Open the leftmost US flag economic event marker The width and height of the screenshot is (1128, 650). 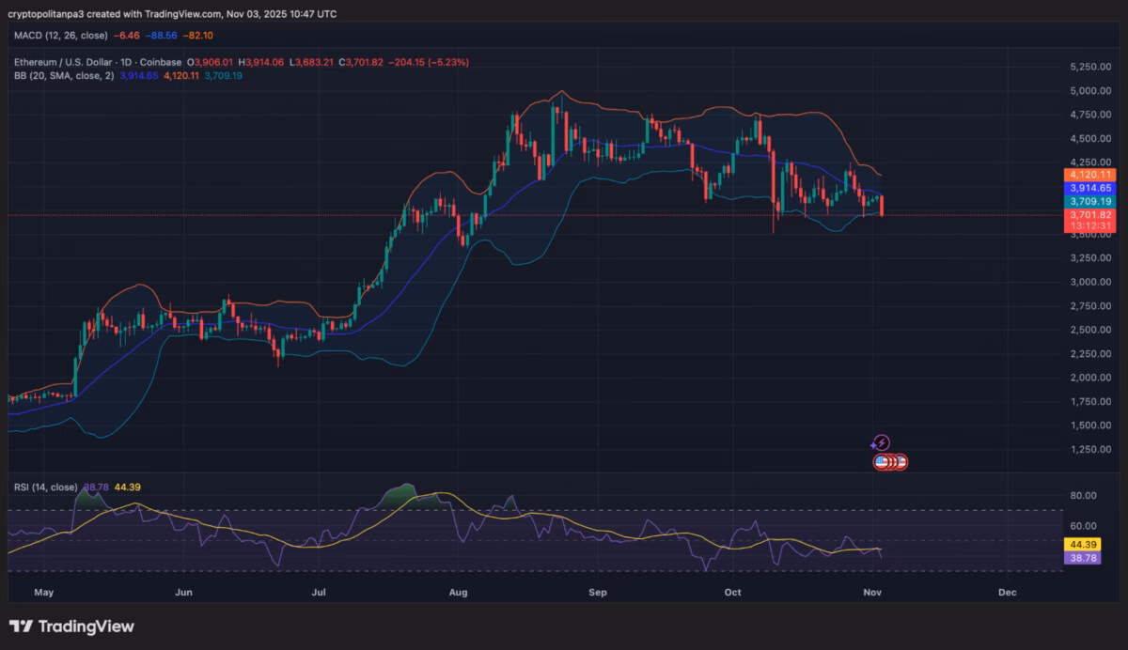(882, 462)
